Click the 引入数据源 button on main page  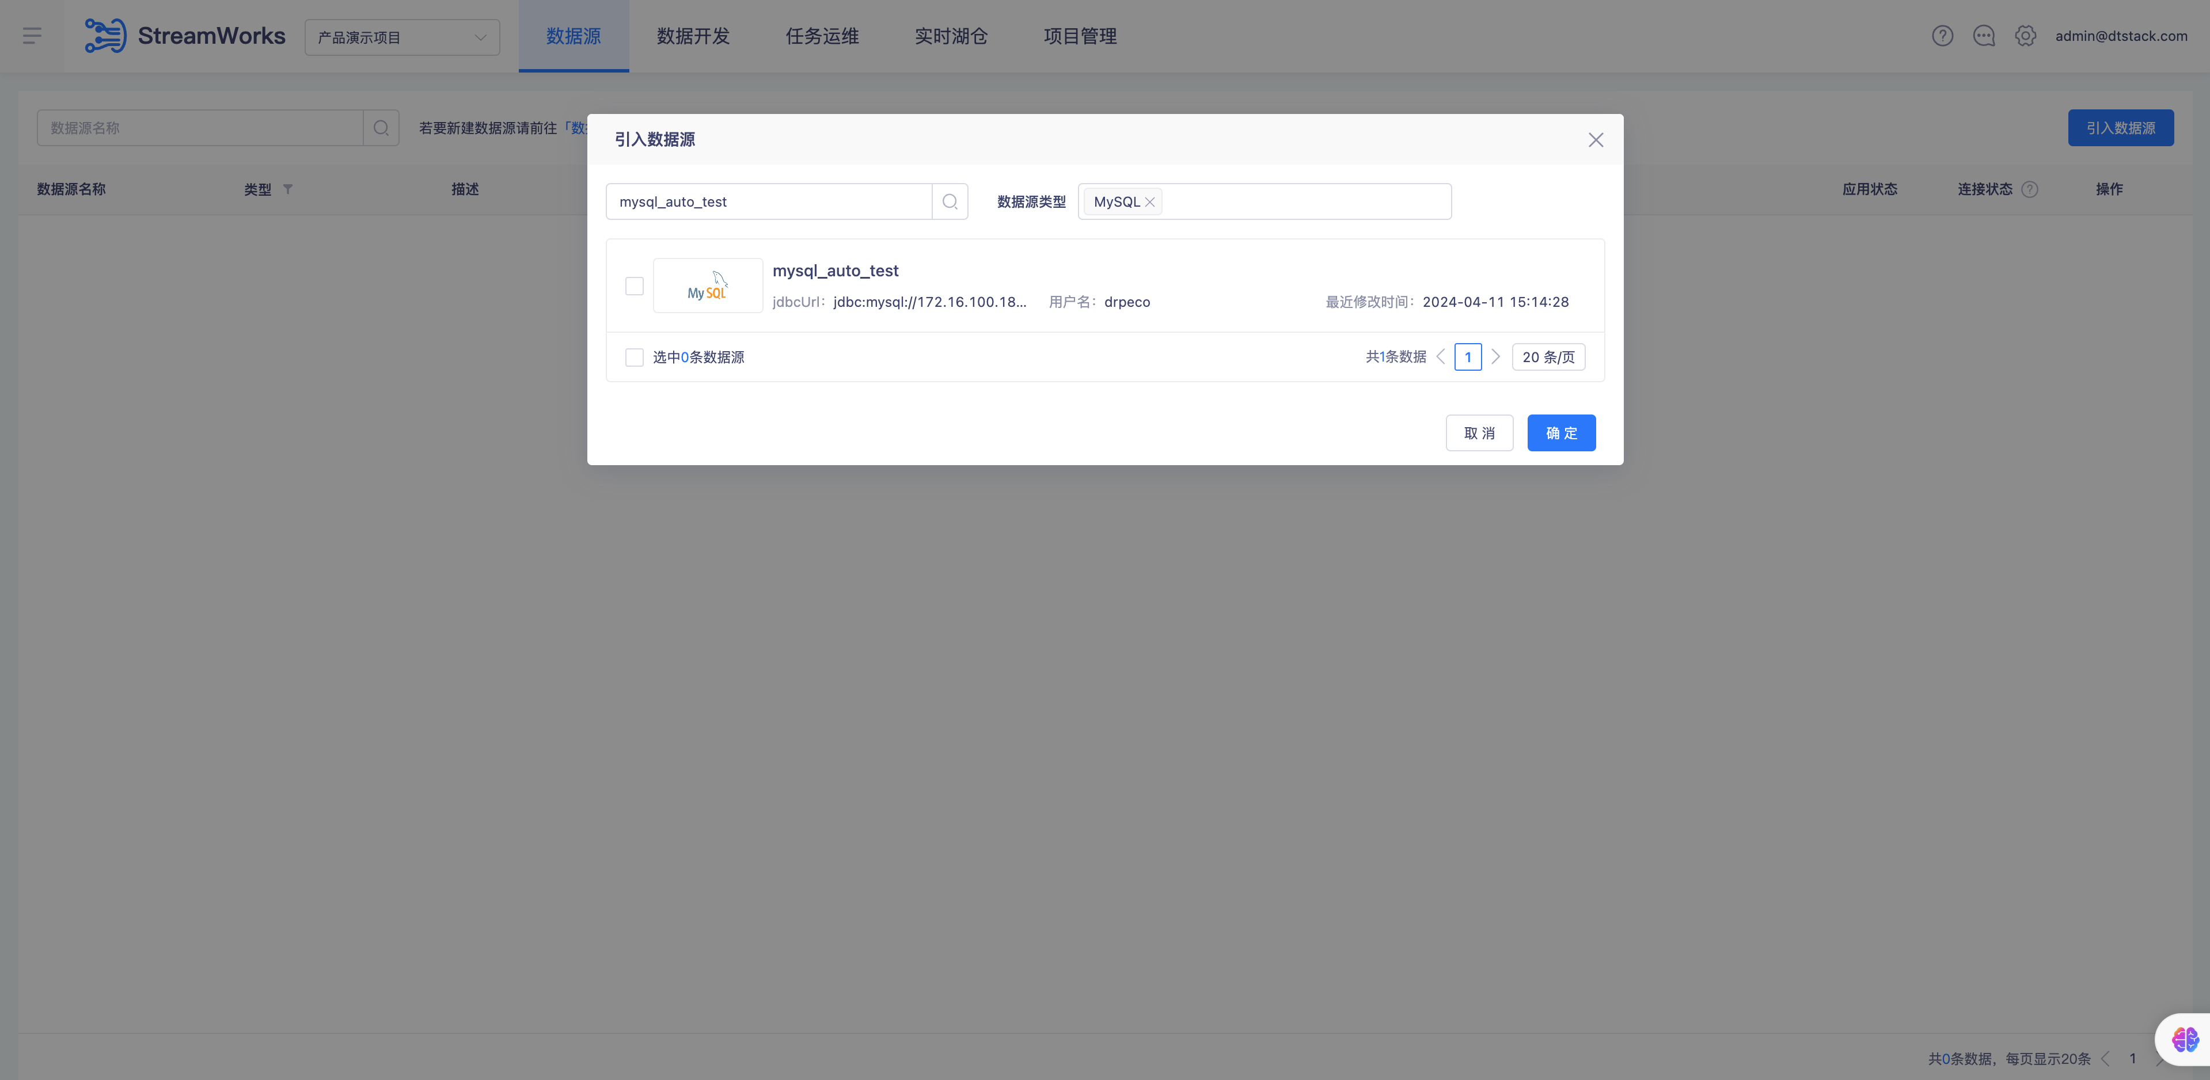click(2121, 128)
